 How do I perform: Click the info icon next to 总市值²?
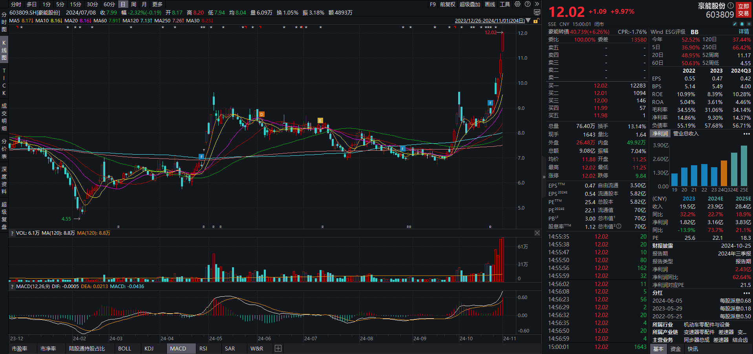tap(619, 226)
